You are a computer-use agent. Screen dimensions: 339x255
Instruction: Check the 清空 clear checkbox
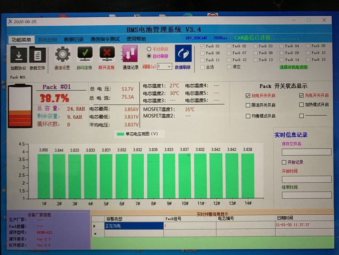point(229,67)
